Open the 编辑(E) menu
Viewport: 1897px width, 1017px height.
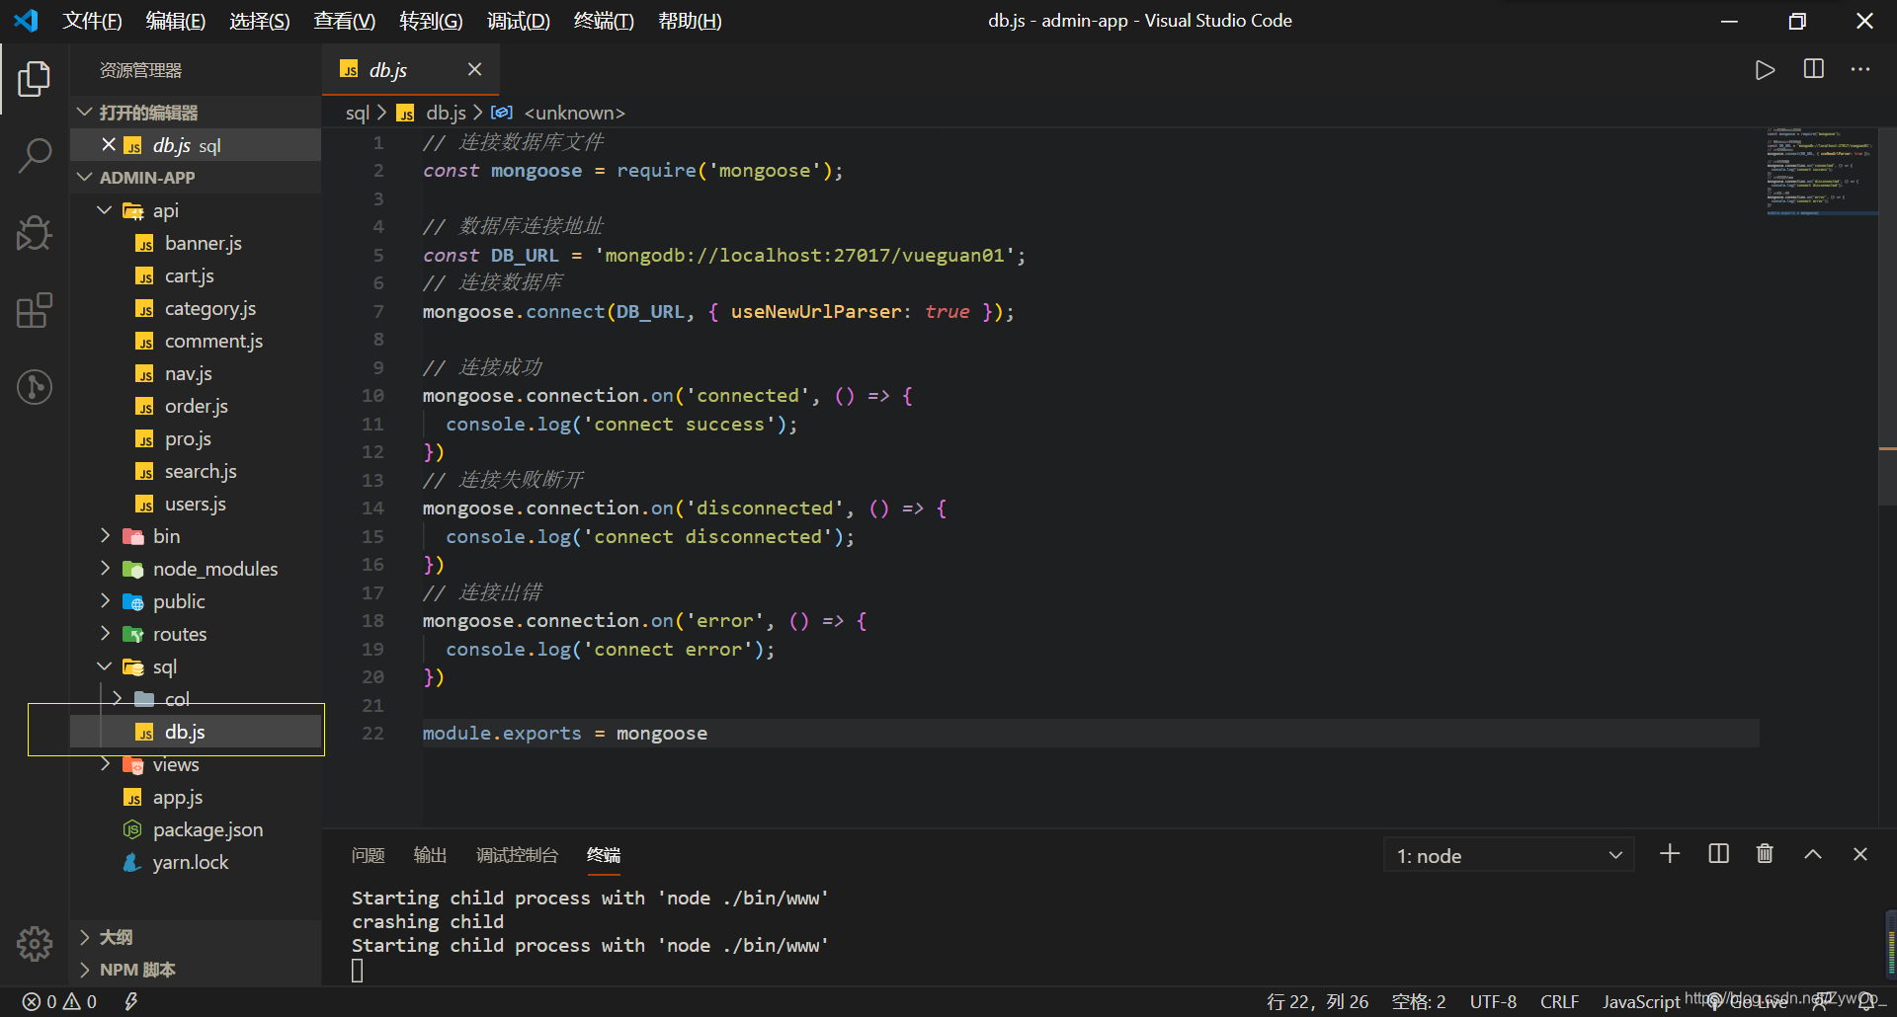pyautogui.click(x=176, y=21)
